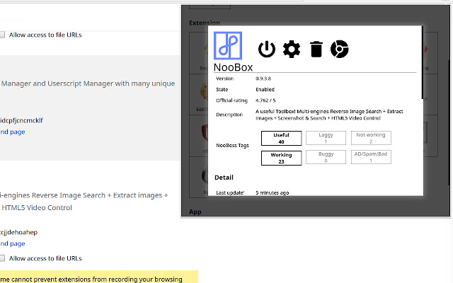
Task: Click the Extension section heading
Action: coord(205,23)
